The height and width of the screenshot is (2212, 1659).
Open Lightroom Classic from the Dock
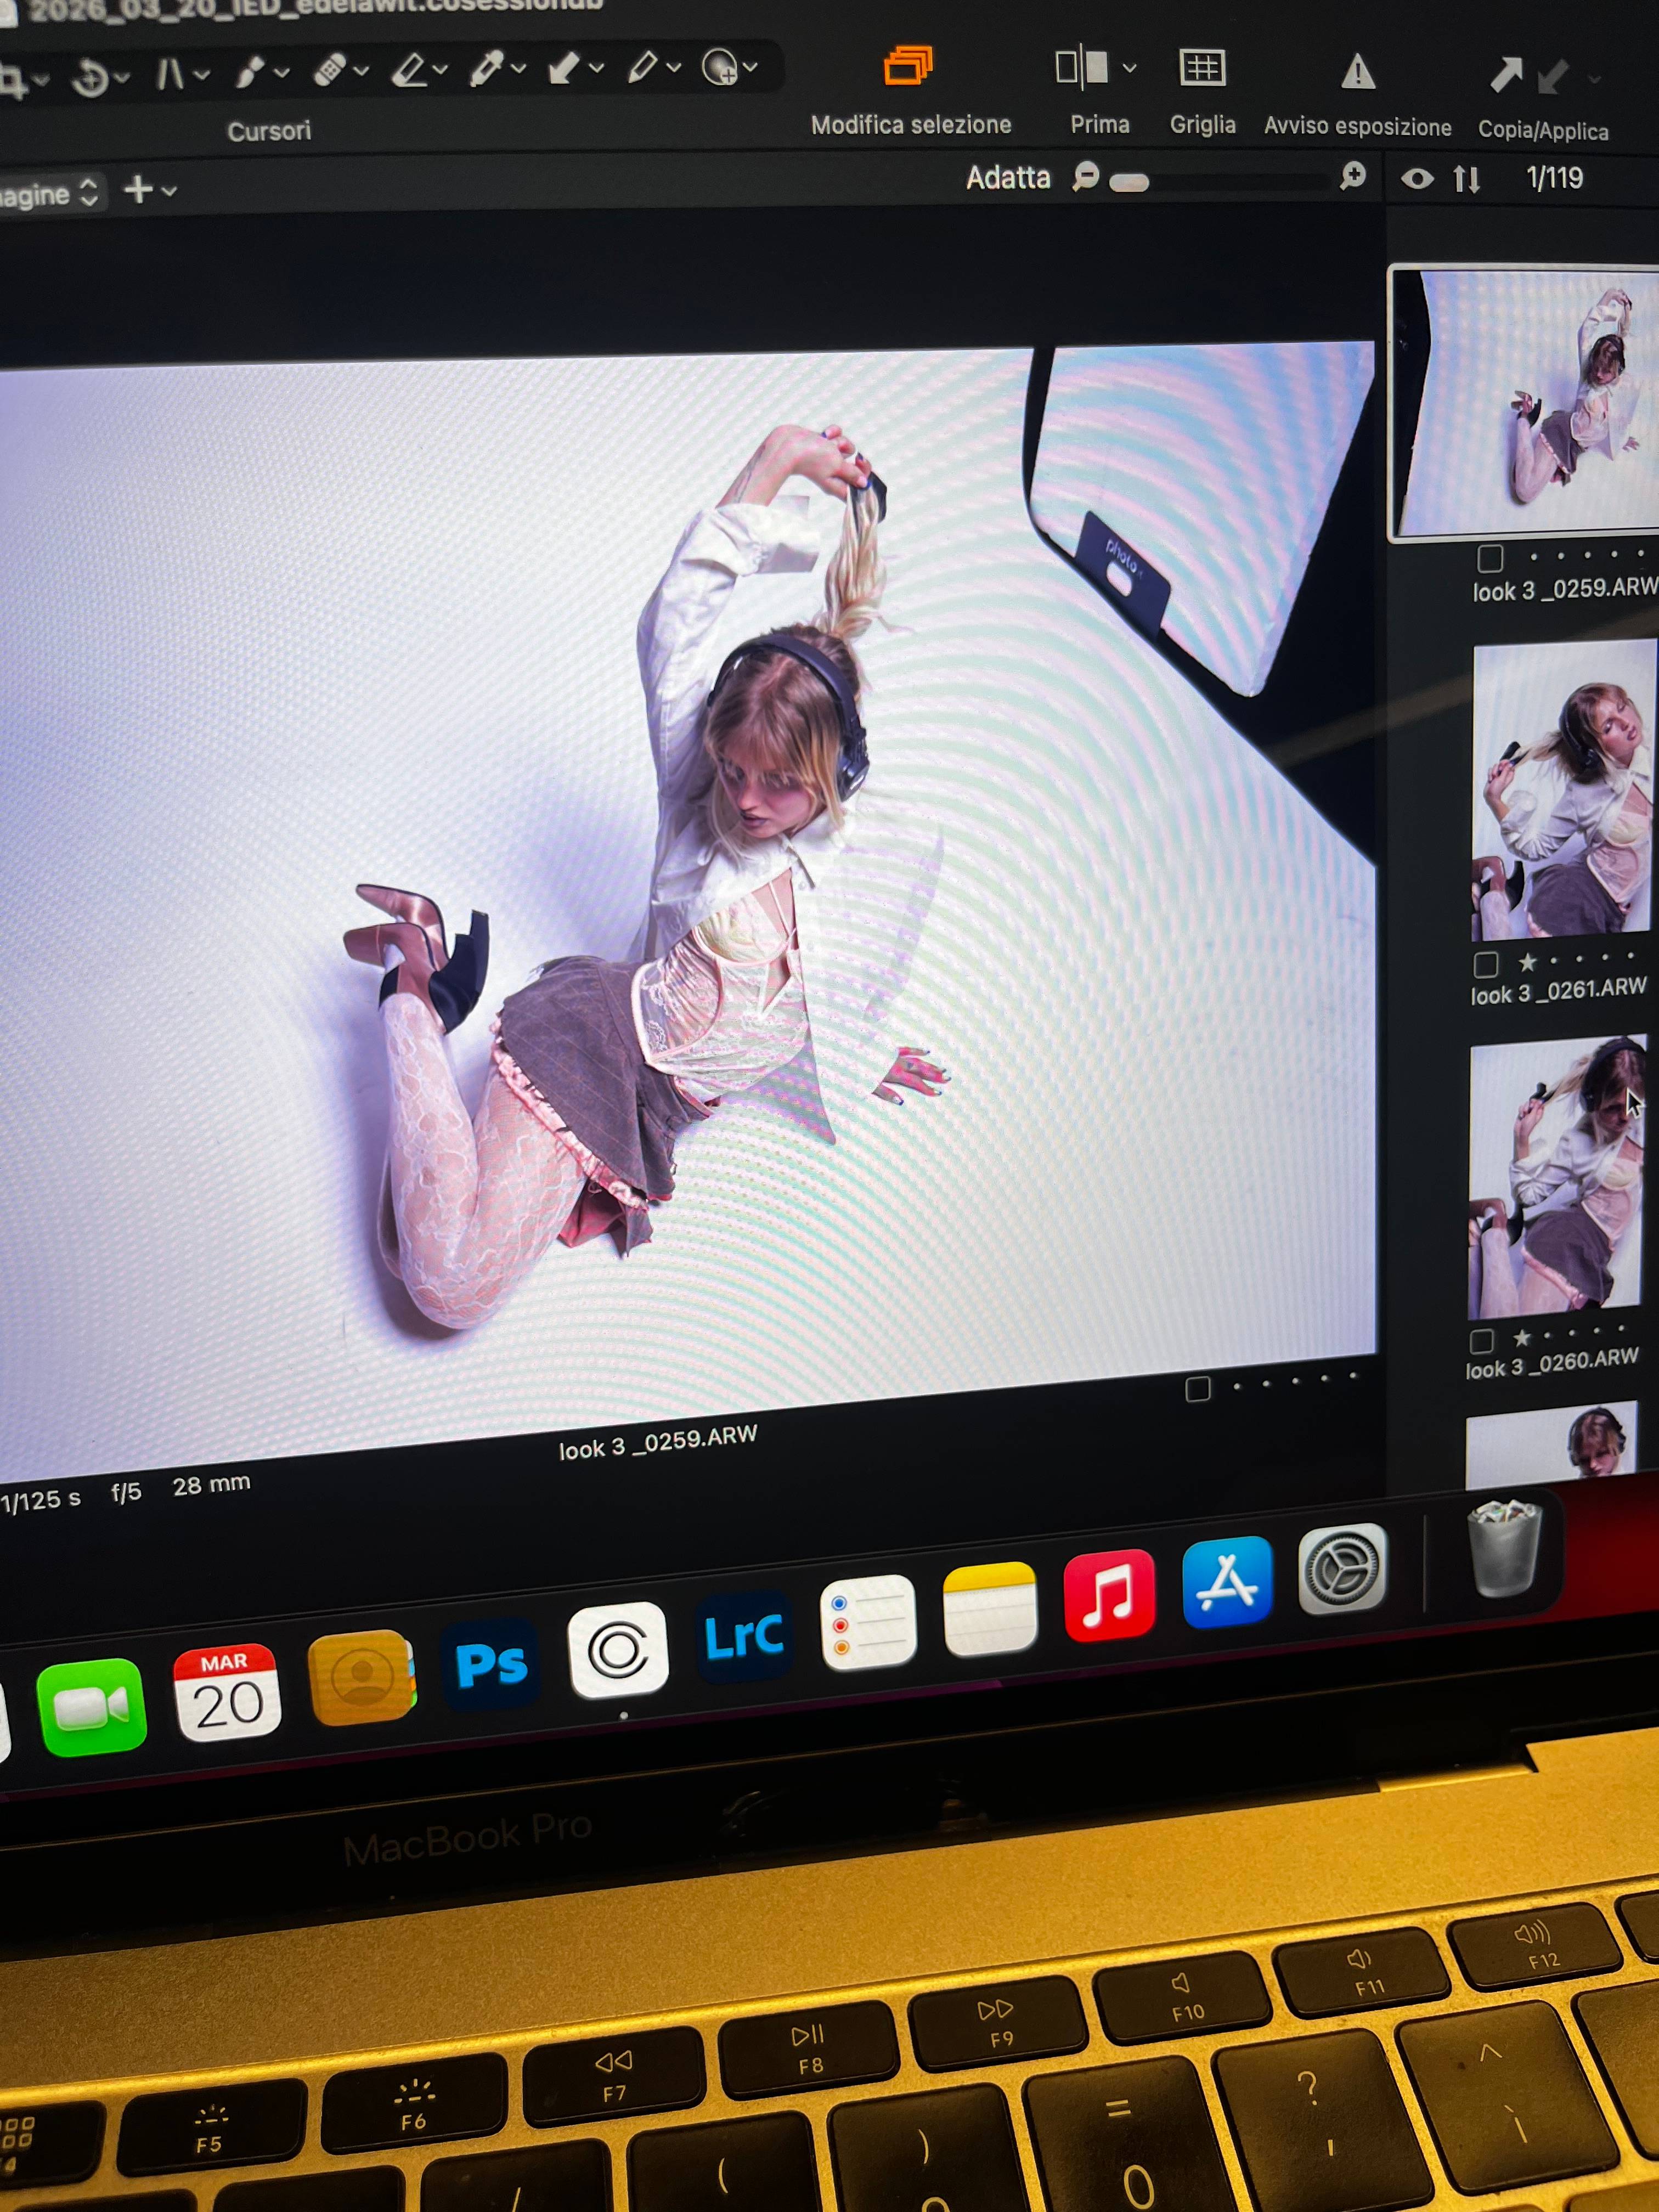(x=743, y=1637)
